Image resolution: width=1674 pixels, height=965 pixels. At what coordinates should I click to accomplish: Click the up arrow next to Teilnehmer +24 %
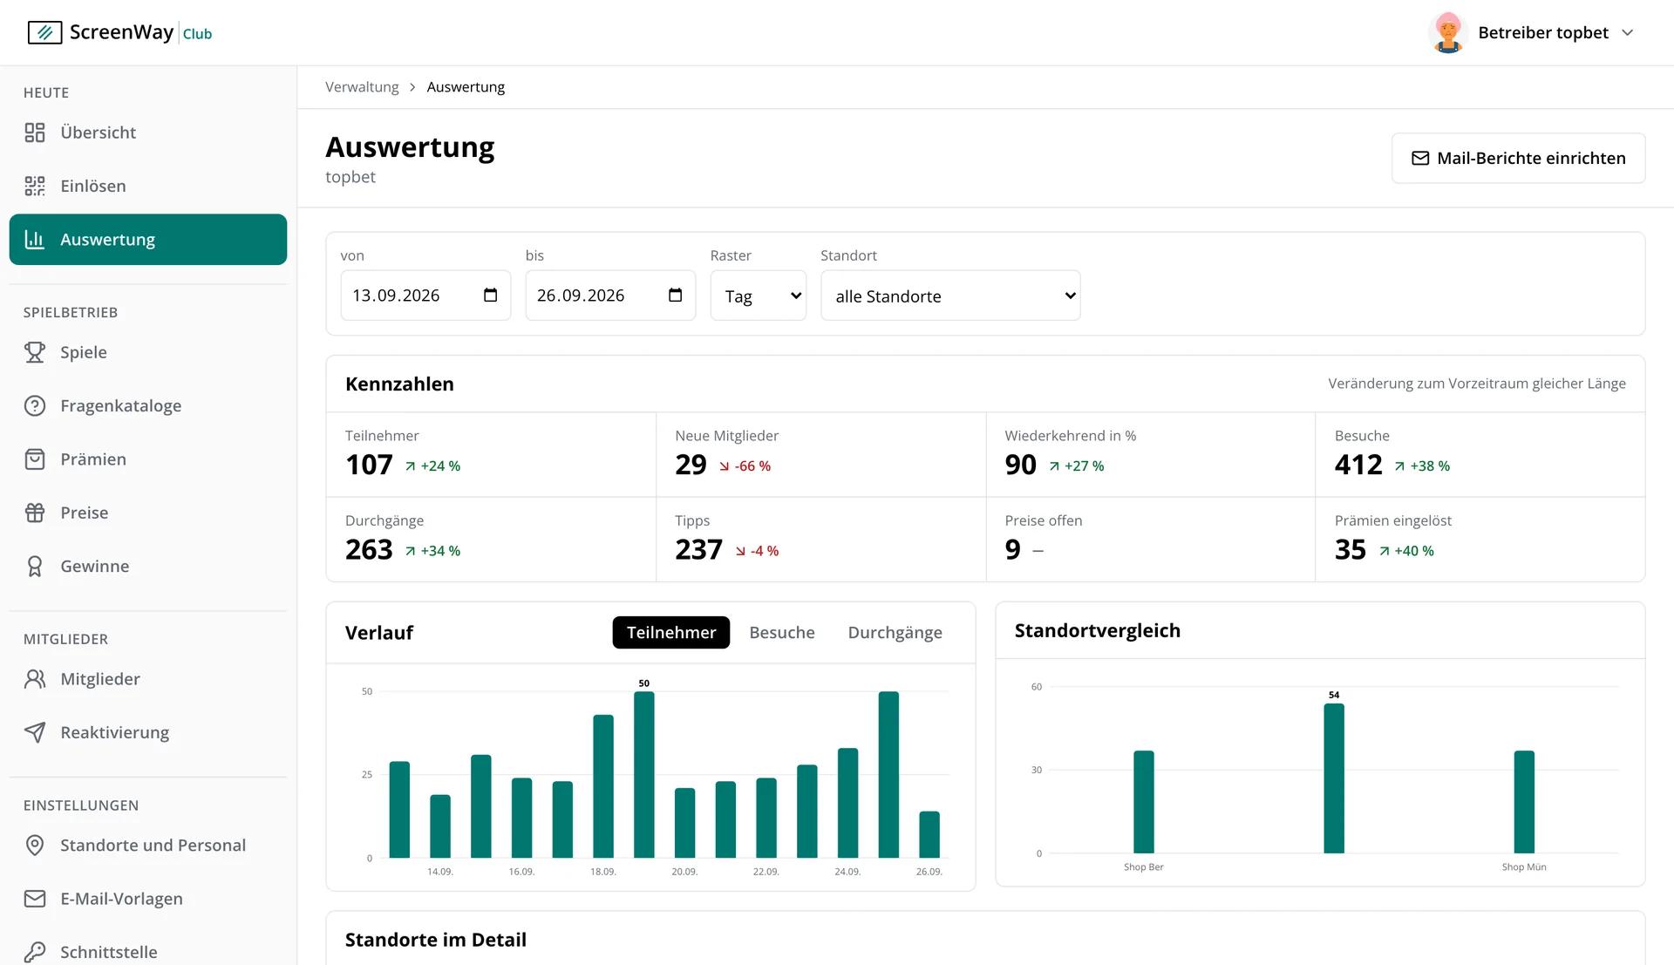(411, 466)
